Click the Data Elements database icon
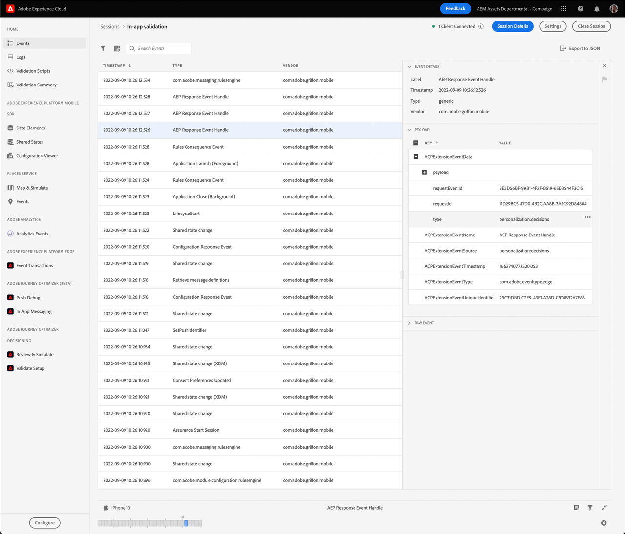Image resolution: width=625 pixels, height=534 pixels. coord(11,128)
